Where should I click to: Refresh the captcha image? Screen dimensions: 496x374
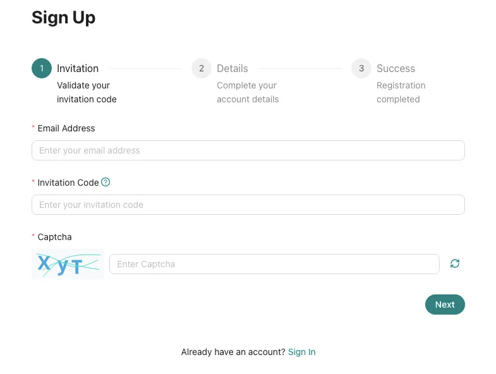455,263
